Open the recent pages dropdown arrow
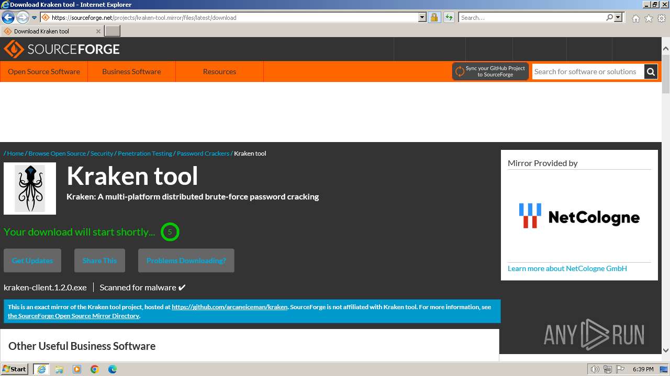Screen dimensions: 670x376 pyautogui.click(x=34, y=18)
